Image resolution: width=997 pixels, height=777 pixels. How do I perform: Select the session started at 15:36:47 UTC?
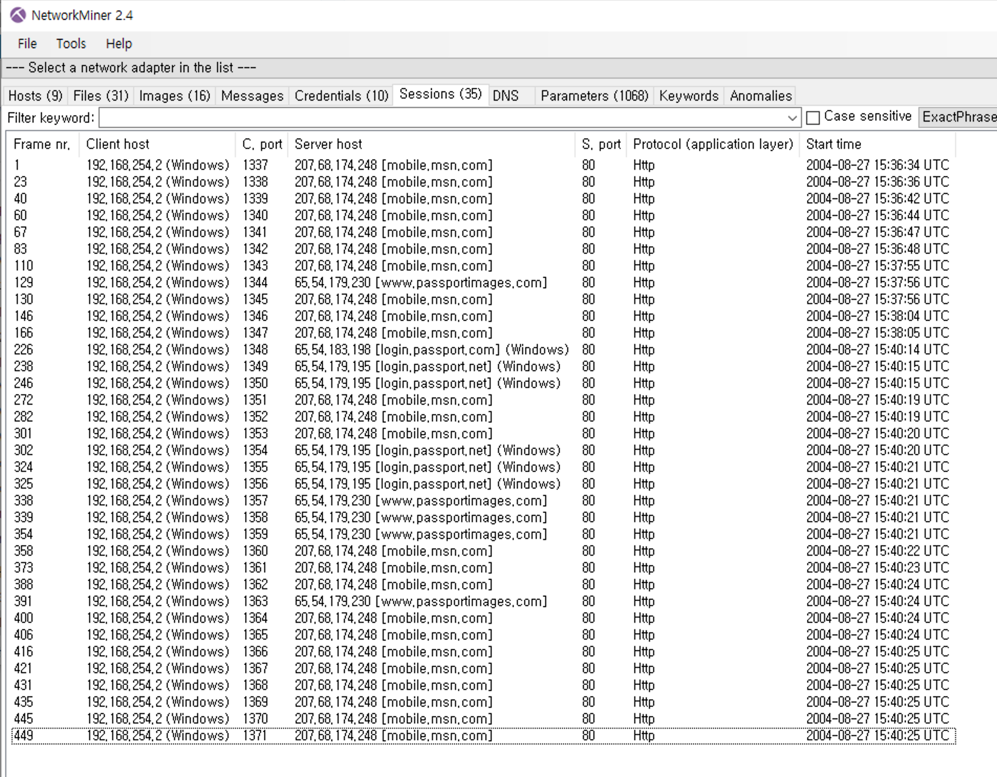483,232
